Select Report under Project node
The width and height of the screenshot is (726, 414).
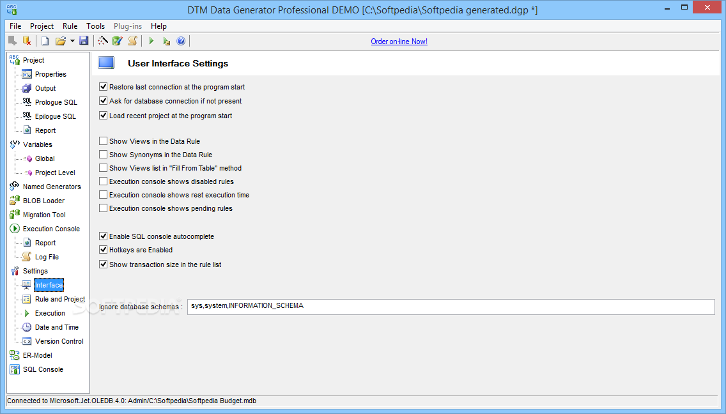45,130
